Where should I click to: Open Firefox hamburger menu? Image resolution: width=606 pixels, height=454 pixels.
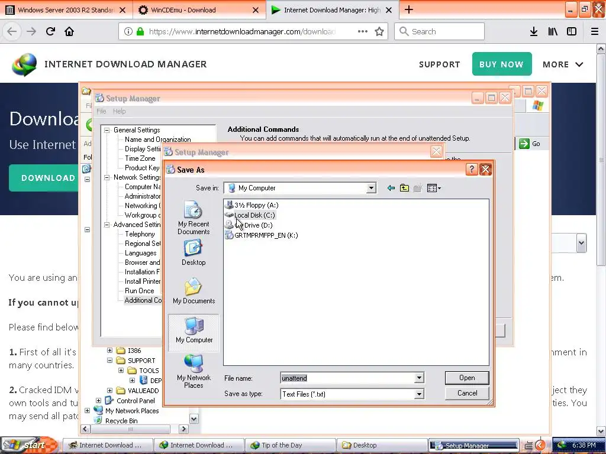[x=595, y=32]
